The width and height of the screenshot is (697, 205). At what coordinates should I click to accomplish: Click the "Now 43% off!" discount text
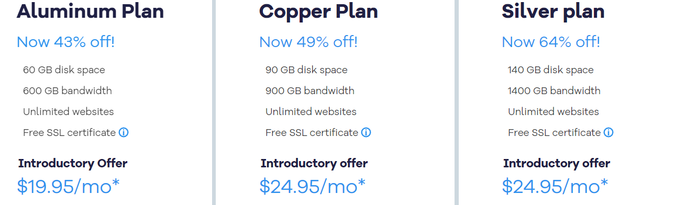pyautogui.click(x=65, y=42)
